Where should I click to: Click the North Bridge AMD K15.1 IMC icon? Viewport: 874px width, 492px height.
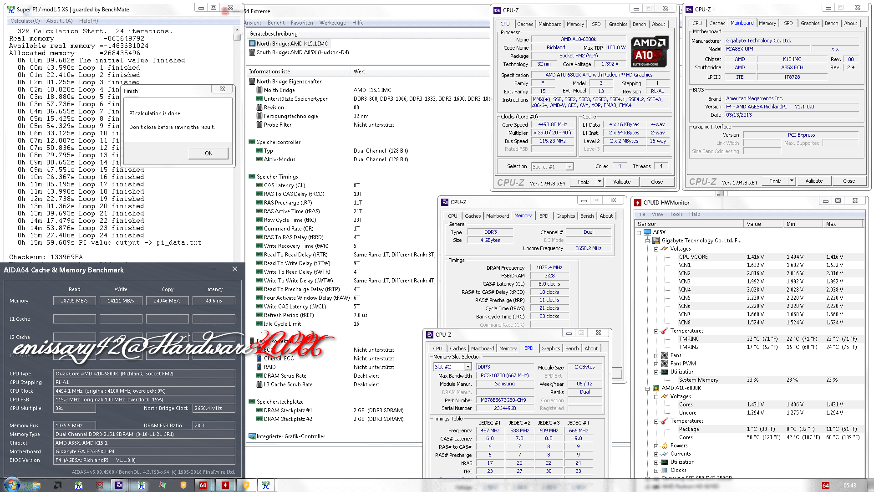[x=252, y=44]
